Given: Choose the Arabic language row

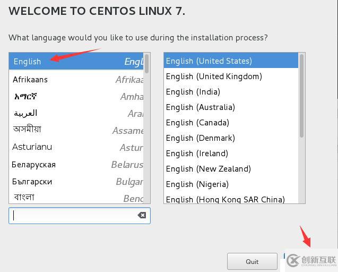Looking at the screenshot, I should point(76,113).
